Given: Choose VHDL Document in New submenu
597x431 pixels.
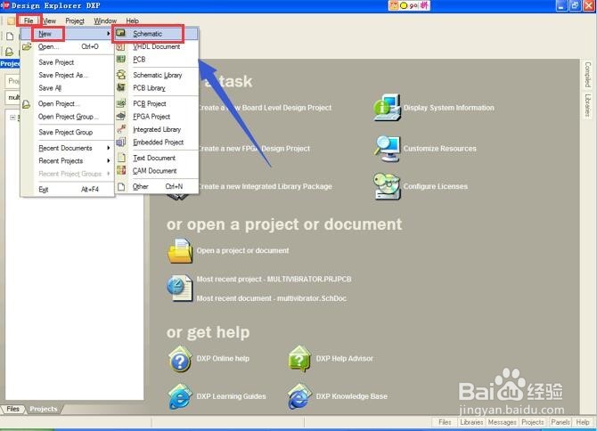Looking at the screenshot, I should (x=156, y=47).
